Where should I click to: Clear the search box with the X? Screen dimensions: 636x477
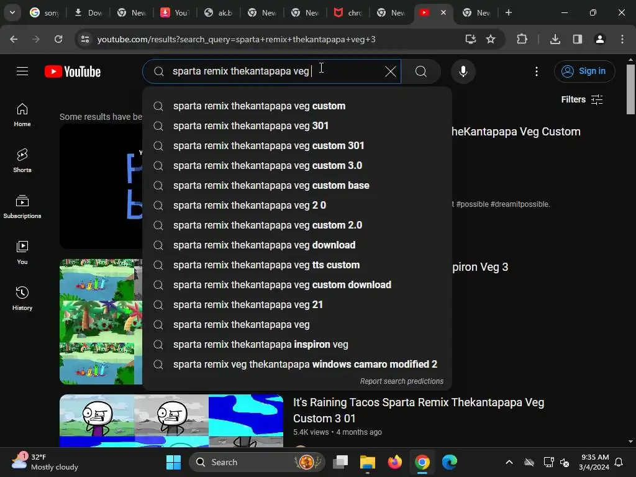[x=390, y=71]
